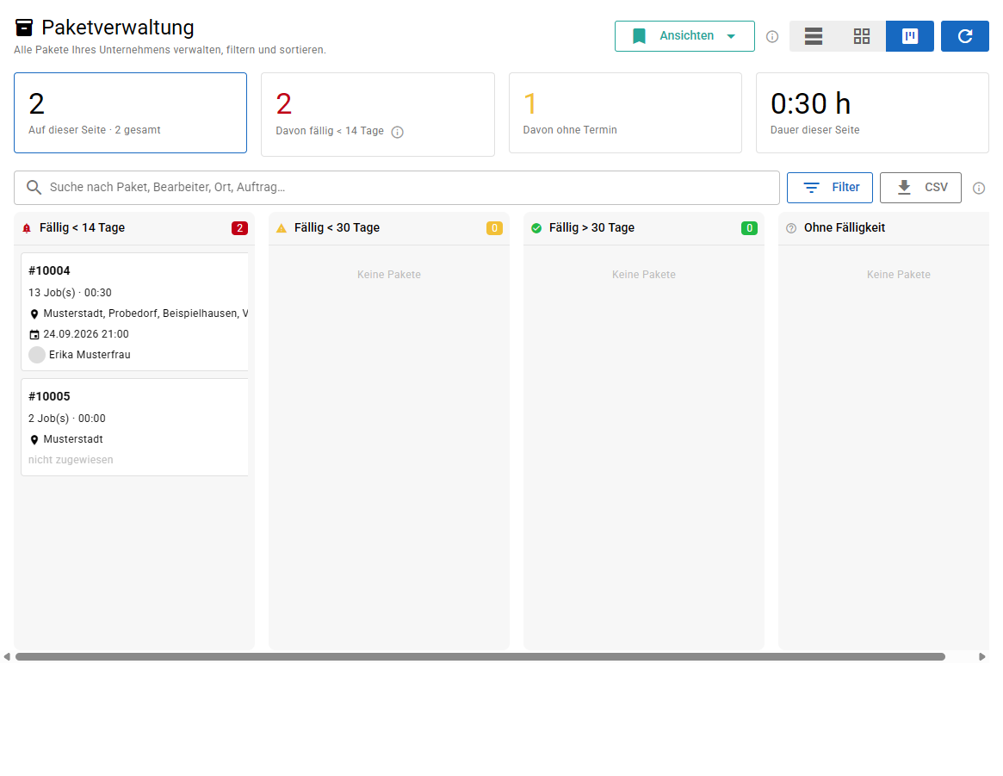Open info icon next to Ansichten
This screenshot has height=776, width=1003.
pos(772,36)
